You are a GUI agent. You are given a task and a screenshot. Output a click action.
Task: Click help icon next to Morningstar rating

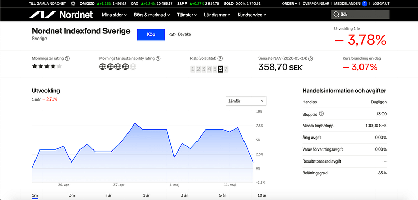[68, 59]
